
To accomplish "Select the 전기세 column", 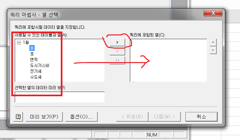I will 36,71.
